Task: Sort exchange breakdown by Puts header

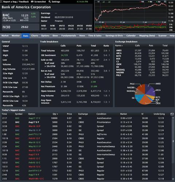Action: pyautogui.click(x=151, y=46)
